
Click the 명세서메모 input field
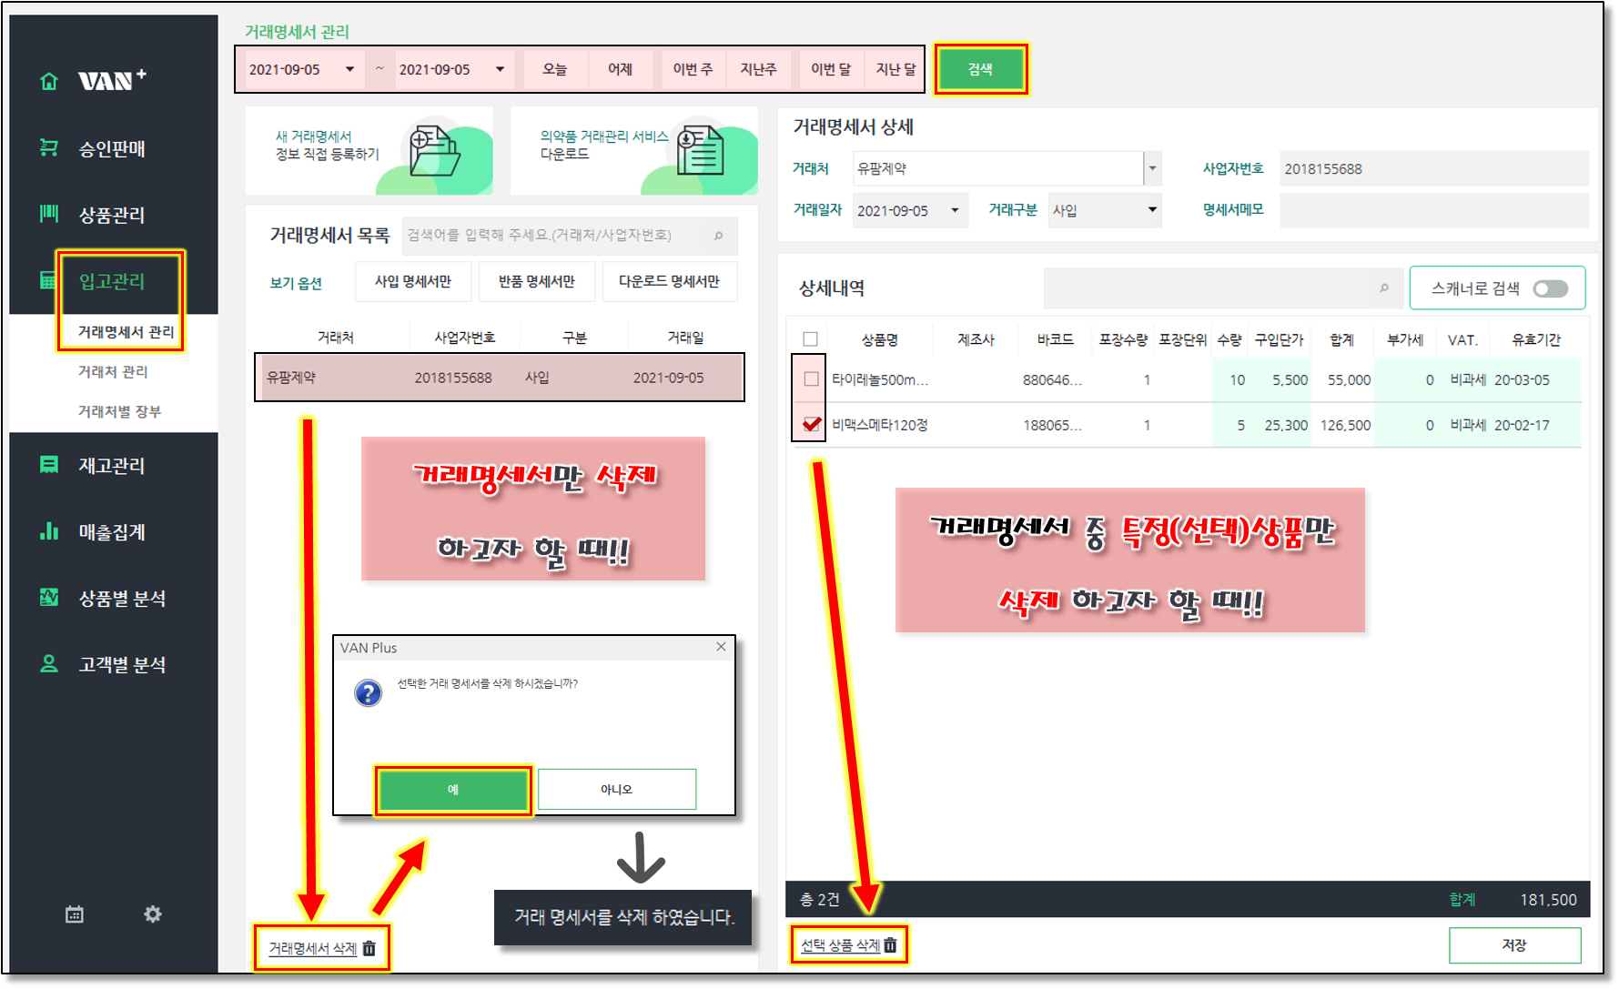pyautogui.click(x=1433, y=210)
